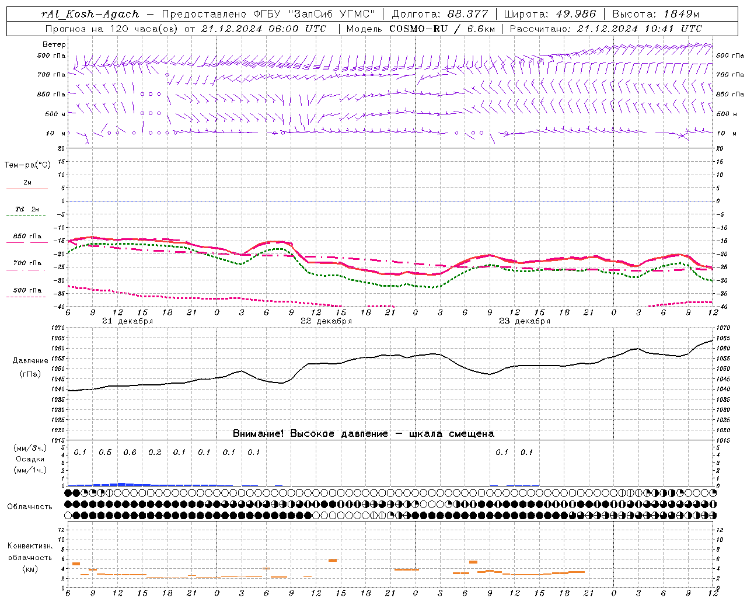This screenshot has width=747, height=598.
Task: Select the latitude value Широта: 49.986
Action: click(x=550, y=14)
